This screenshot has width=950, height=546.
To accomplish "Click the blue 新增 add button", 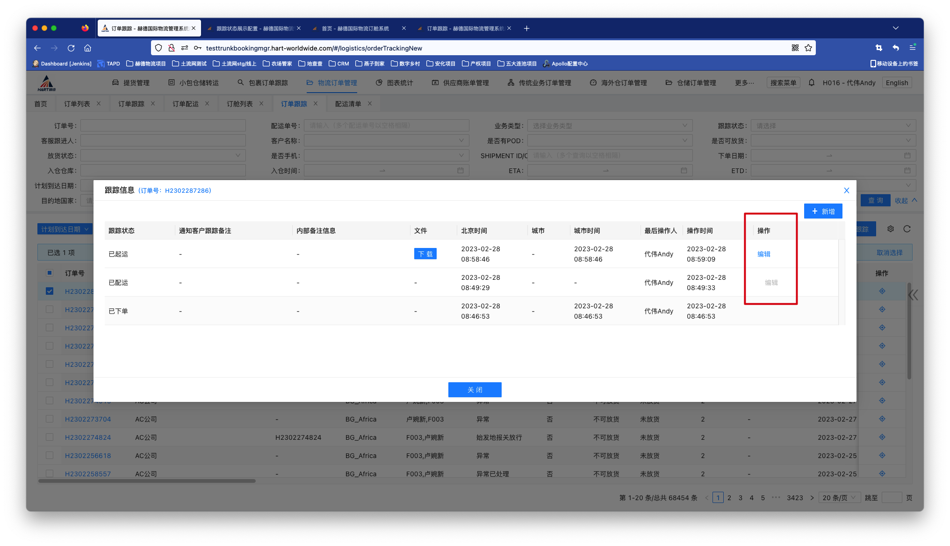I will coord(823,211).
